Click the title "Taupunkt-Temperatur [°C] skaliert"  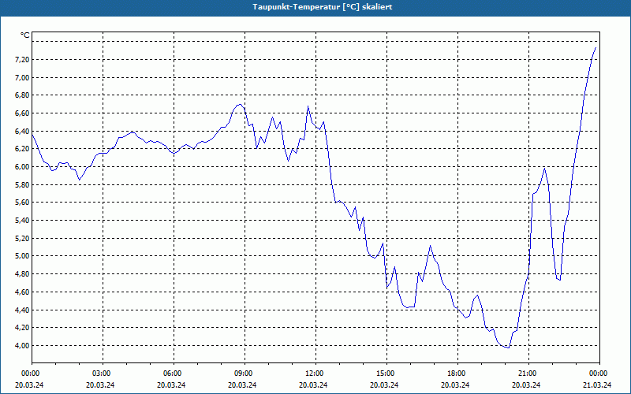pyautogui.click(x=323, y=7)
